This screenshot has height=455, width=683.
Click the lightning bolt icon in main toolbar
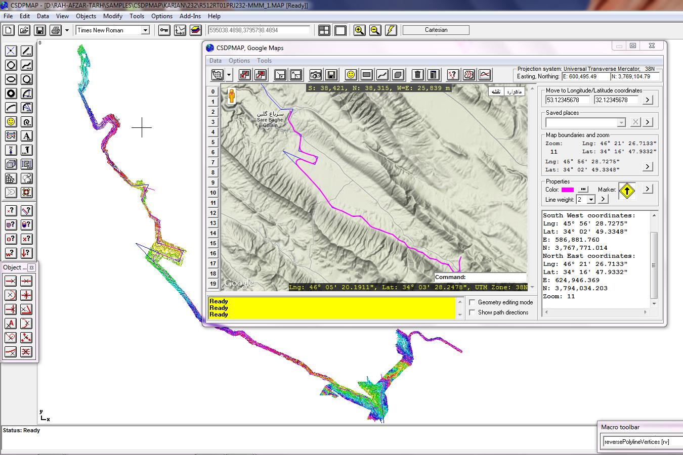pyautogui.click(x=391, y=30)
